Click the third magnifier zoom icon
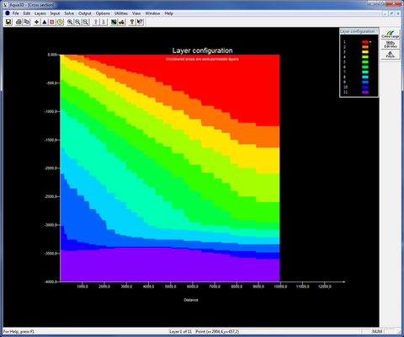Screen dimensions: 404x337 (x=86, y=22)
